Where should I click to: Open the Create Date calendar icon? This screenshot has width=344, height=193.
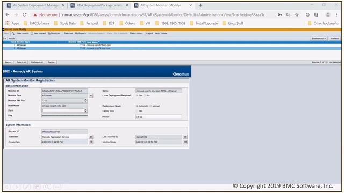pyautogui.click(x=91, y=142)
